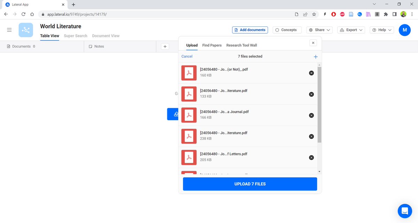Switch to the Find Papers tab
Viewport: 418px width, 223px height.
click(x=212, y=45)
